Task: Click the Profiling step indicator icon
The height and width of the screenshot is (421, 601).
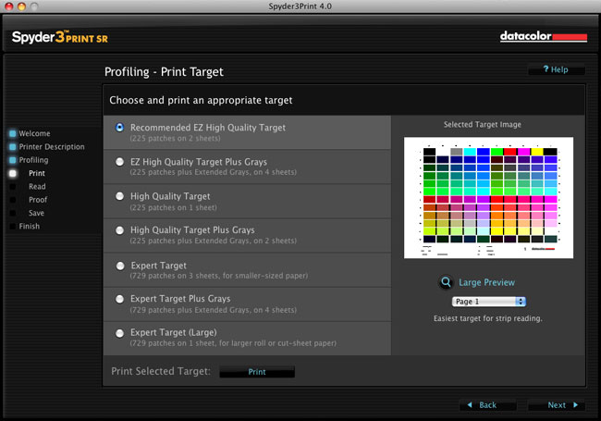Action: click(x=13, y=160)
